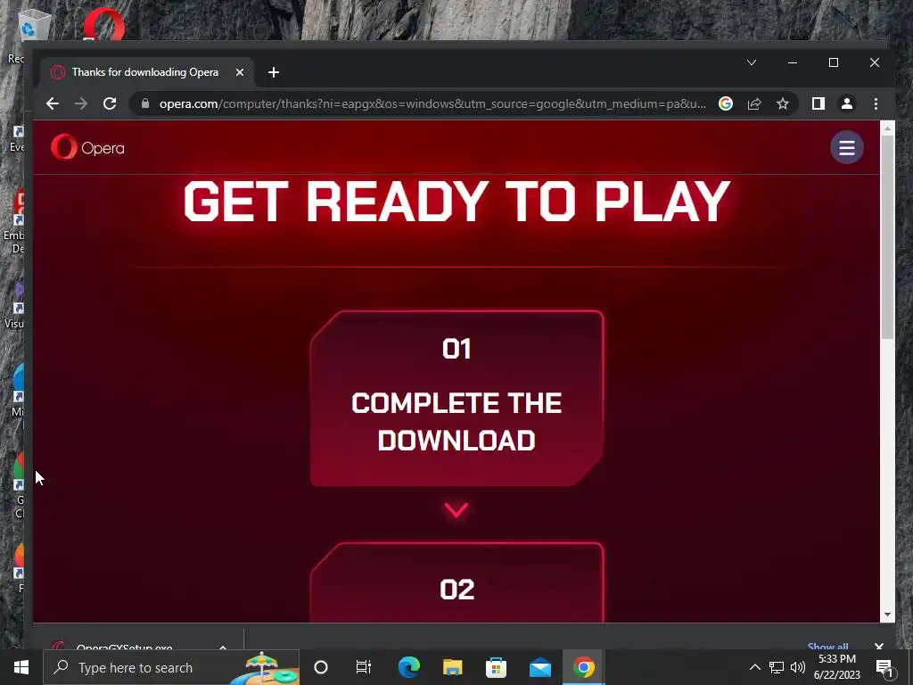Viewport: 913px width, 685px height.
Task: Click the 01 Complete the Download card
Action: point(456,399)
